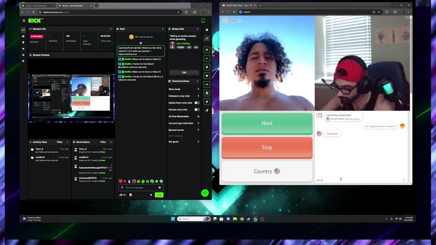Image resolution: width=436 pixels, height=245 pixels.
Task: Click the STREAMING session badge
Action: pos(36,36)
